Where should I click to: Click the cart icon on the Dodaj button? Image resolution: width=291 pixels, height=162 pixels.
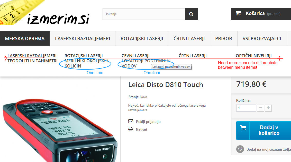click(243, 128)
